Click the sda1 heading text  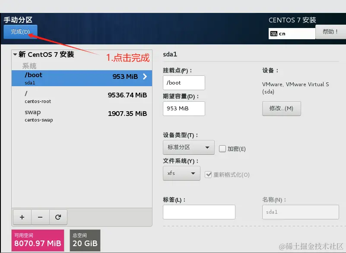[170, 54]
